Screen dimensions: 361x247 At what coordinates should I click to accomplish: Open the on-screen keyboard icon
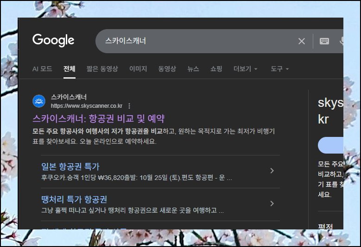pyautogui.click(x=324, y=41)
